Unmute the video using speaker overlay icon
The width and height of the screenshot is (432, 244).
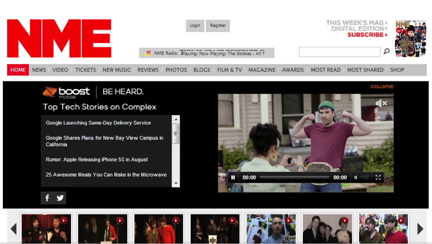click(381, 103)
